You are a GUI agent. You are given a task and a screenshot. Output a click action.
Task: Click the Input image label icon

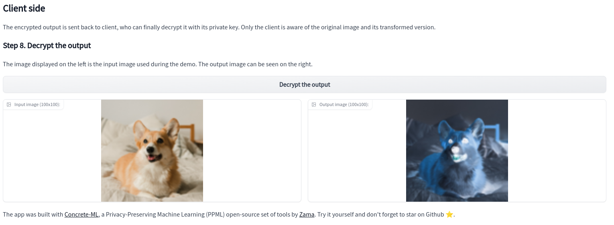coord(9,104)
